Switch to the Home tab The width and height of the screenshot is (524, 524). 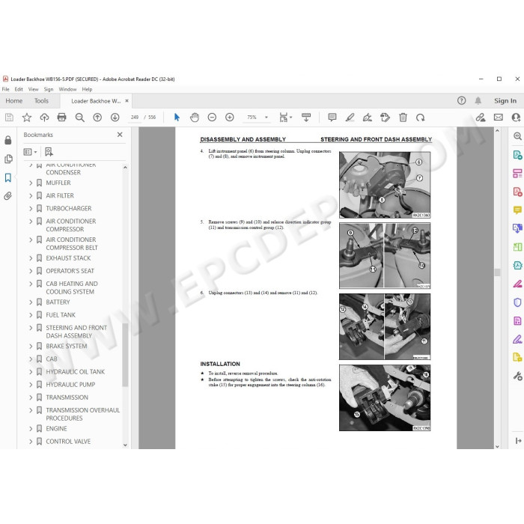(14, 100)
